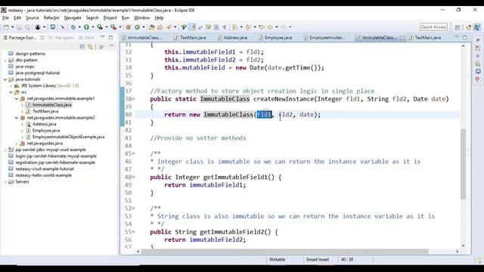The width and height of the screenshot is (484, 272).
Task: Collapse the net.javaguides.immutable.example1 package
Action: click(17, 99)
